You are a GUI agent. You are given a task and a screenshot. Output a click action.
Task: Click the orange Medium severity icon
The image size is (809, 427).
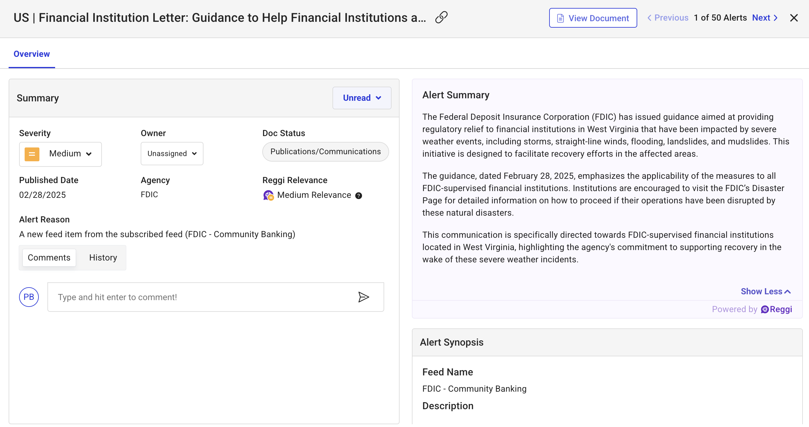pos(32,154)
